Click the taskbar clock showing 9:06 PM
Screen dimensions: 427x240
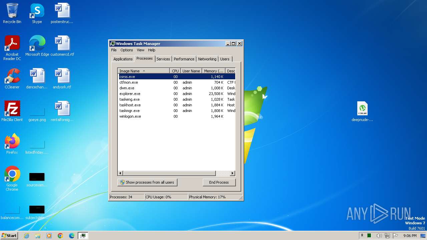(x=410, y=236)
